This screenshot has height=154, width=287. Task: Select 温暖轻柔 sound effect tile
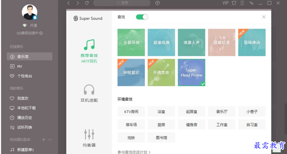(x=222, y=42)
